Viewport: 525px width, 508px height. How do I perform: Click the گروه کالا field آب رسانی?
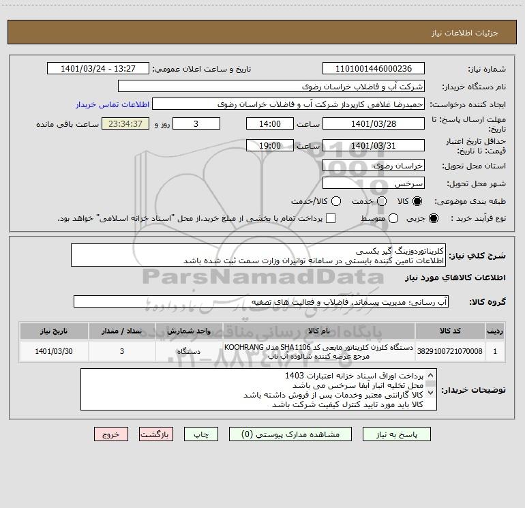click(261, 301)
